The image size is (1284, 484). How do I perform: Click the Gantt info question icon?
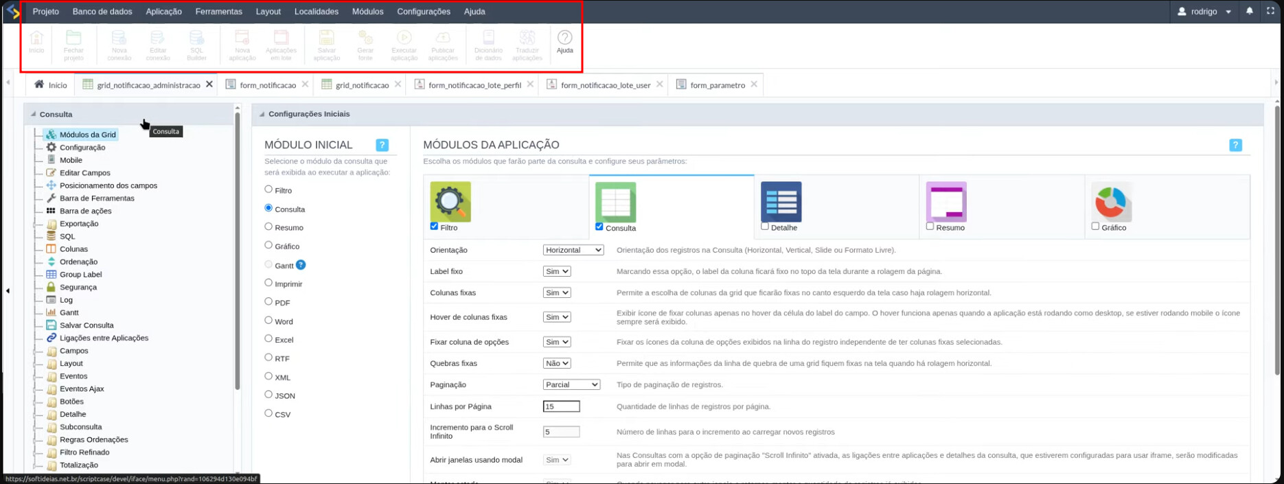click(301, 265)
